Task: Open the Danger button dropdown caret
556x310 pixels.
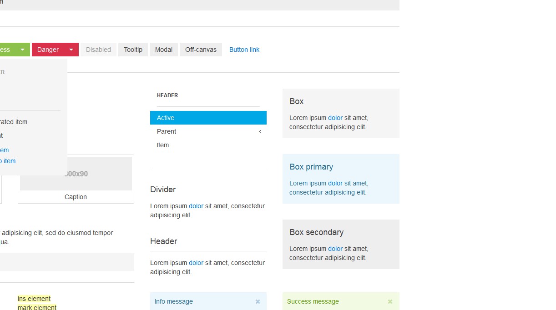Action: (x=71, y=50)
